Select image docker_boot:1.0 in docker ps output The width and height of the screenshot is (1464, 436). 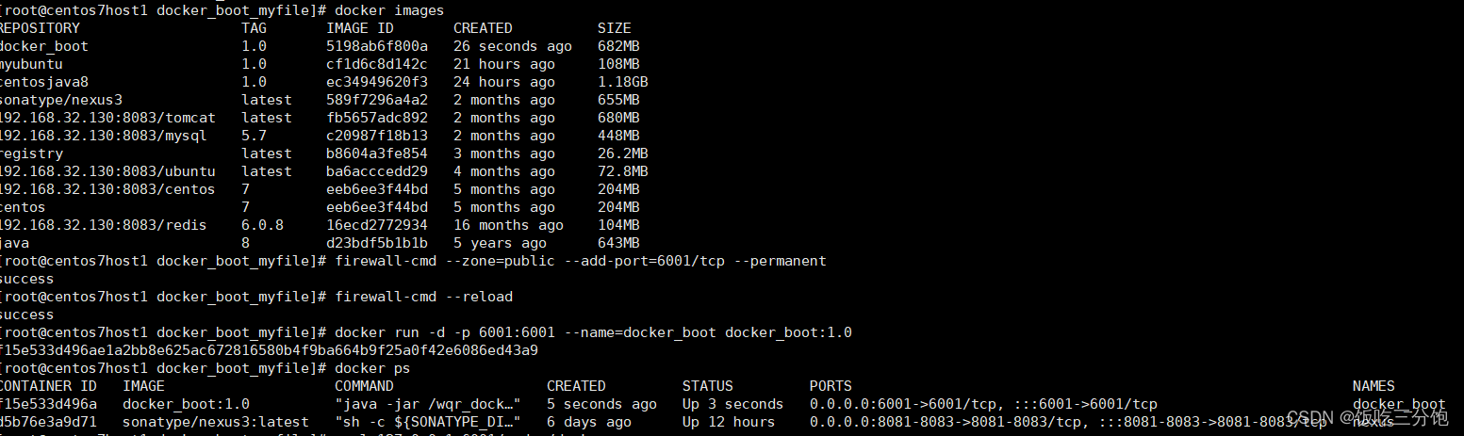pos(186,404)
